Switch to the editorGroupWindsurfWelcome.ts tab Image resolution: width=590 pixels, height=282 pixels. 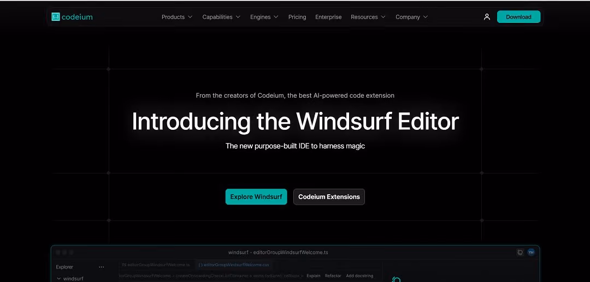(156, 265)
